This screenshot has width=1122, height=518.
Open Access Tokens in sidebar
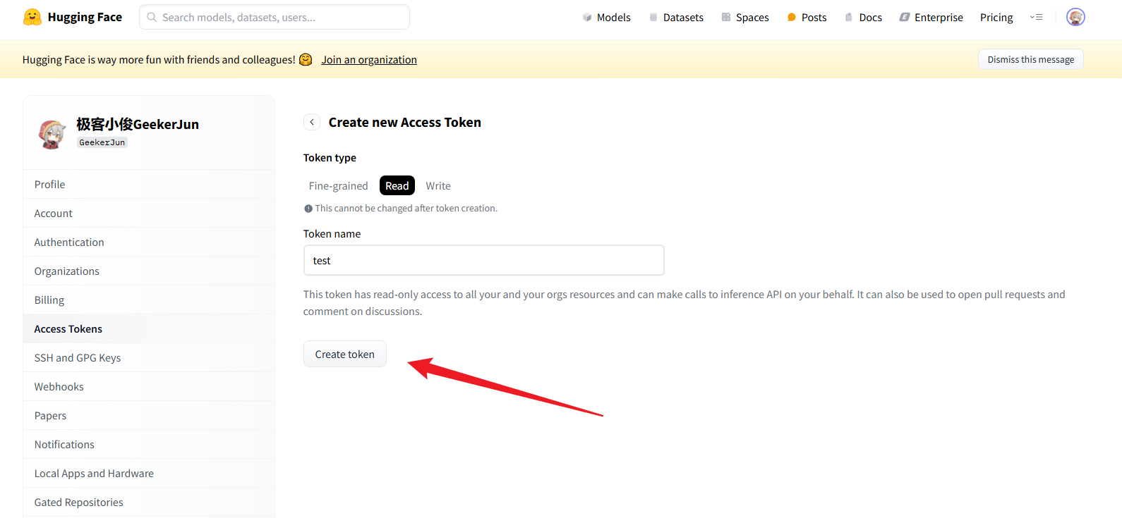tap(149, 328)
